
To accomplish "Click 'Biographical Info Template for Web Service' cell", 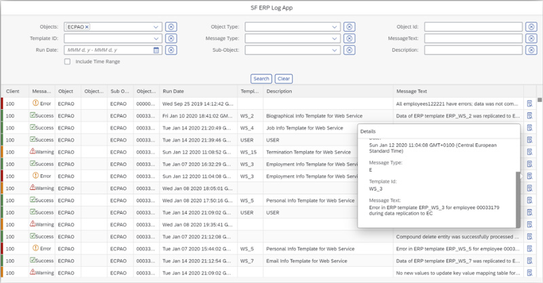I will [x=314, y=116].
